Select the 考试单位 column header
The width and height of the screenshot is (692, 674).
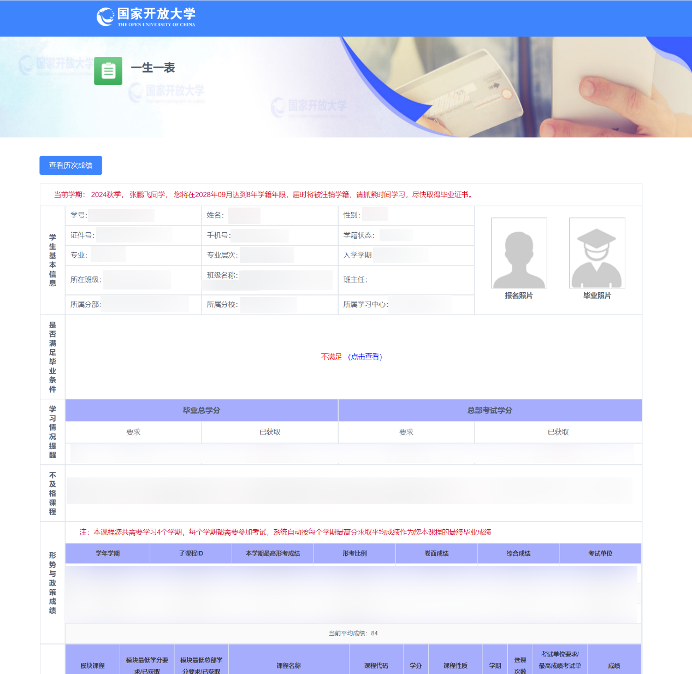[x=600, y=553]
